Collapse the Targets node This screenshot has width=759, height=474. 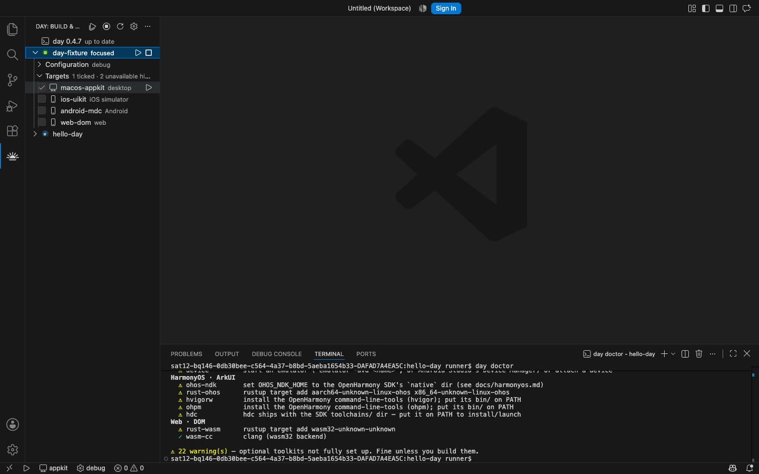click(40, 76)
